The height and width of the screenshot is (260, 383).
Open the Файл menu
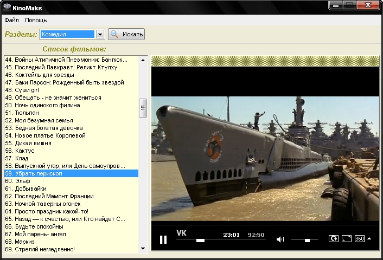coord(11,20)
